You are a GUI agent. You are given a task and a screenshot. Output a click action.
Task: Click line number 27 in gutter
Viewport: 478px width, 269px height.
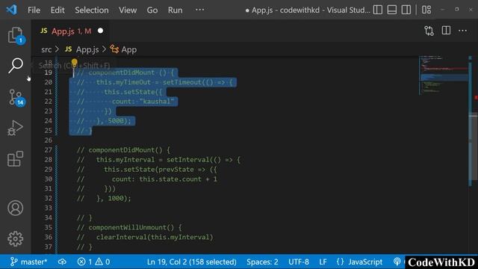(x=48, y=149)
